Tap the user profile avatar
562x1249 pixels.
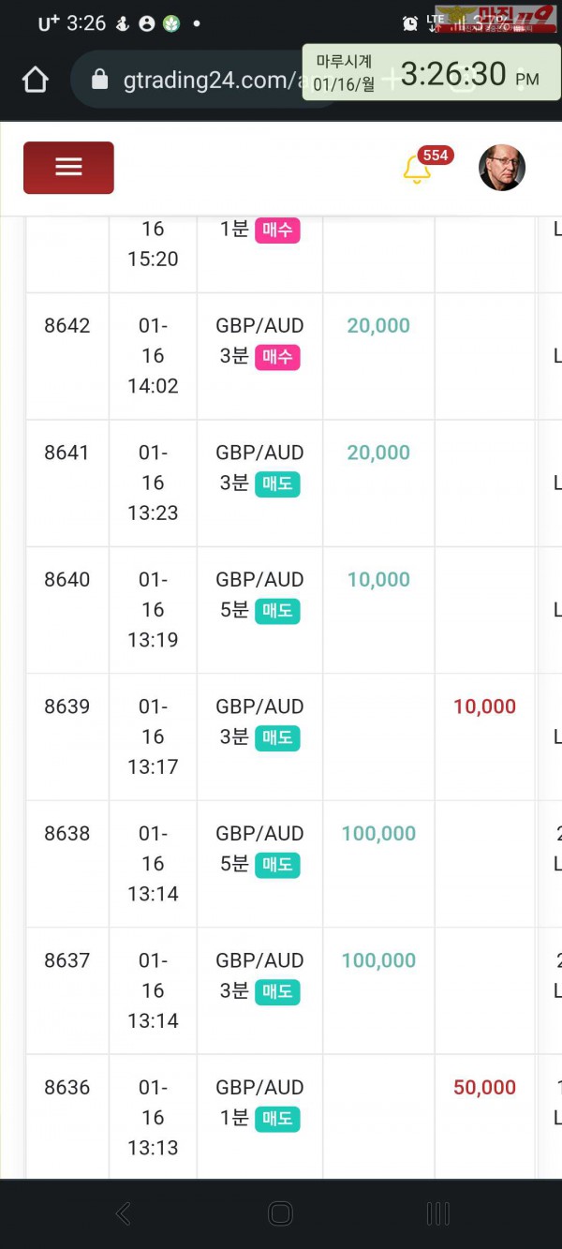tap(501, 169)
